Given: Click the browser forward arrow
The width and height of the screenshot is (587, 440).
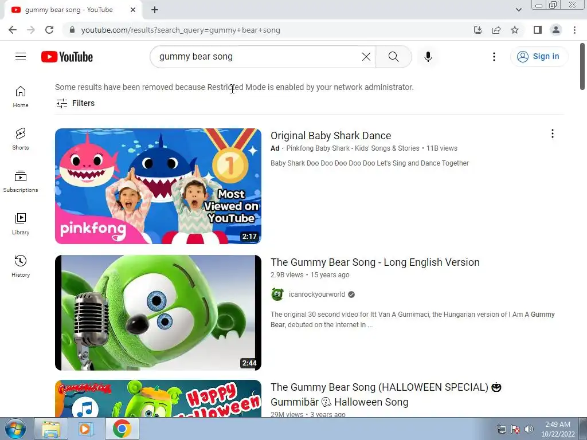Looking at the screenshot, I should [31, 30].
